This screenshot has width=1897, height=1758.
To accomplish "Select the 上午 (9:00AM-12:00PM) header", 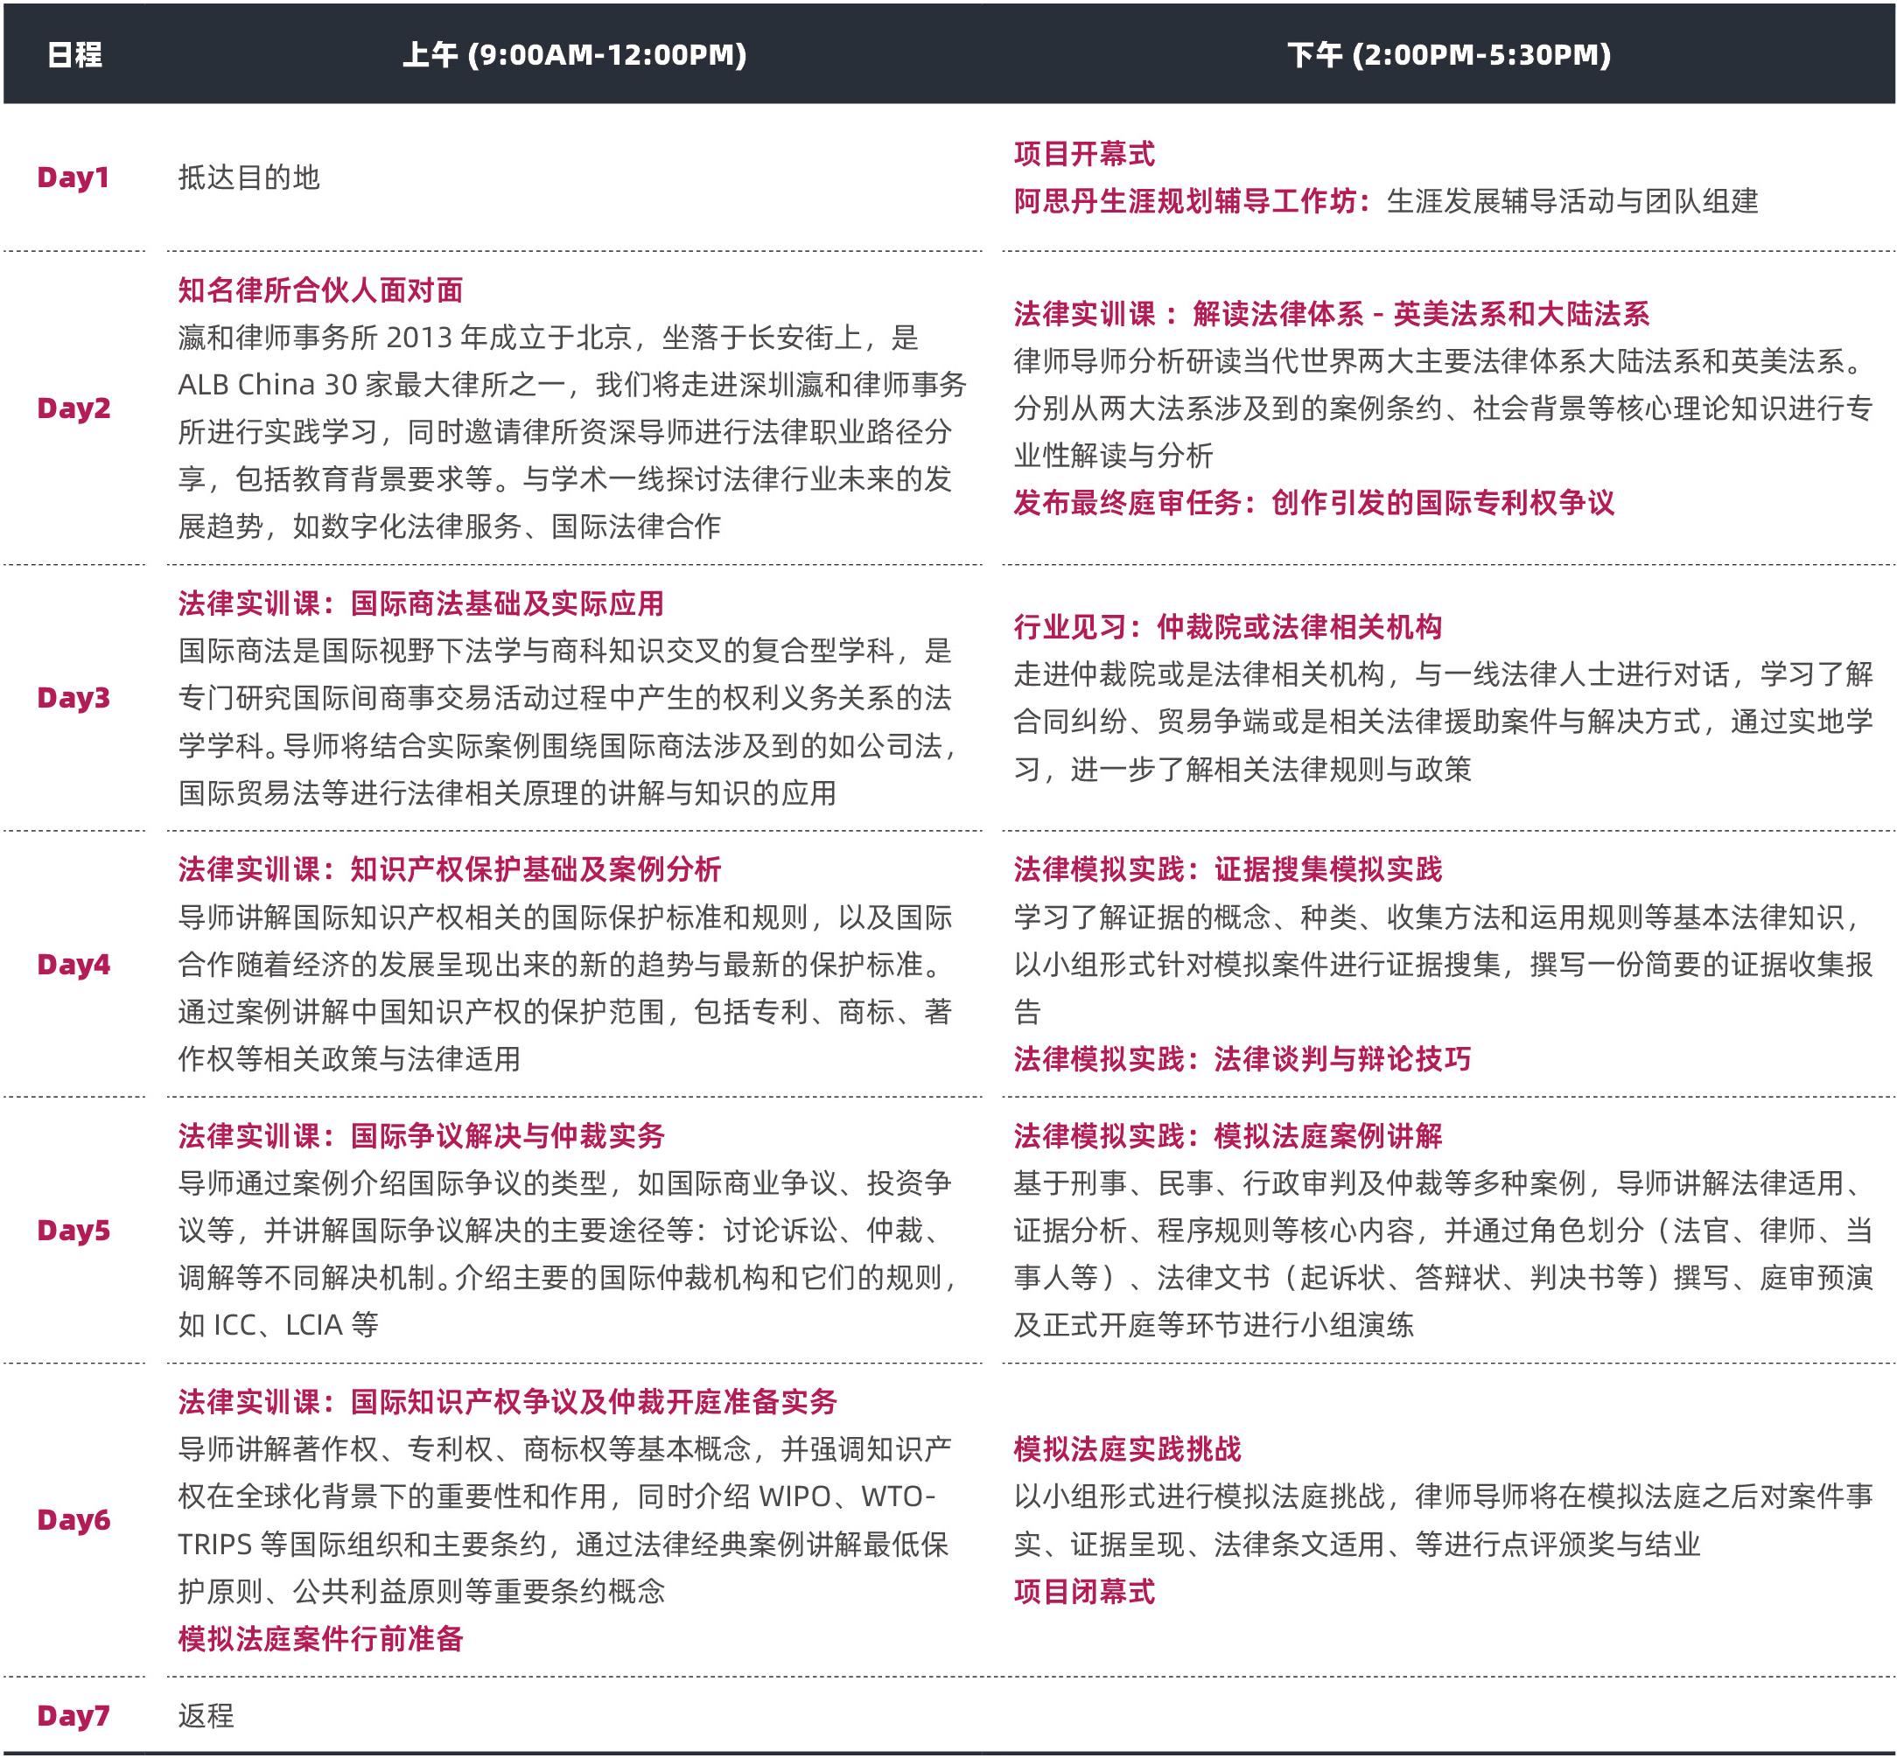I will coord(574,55).
